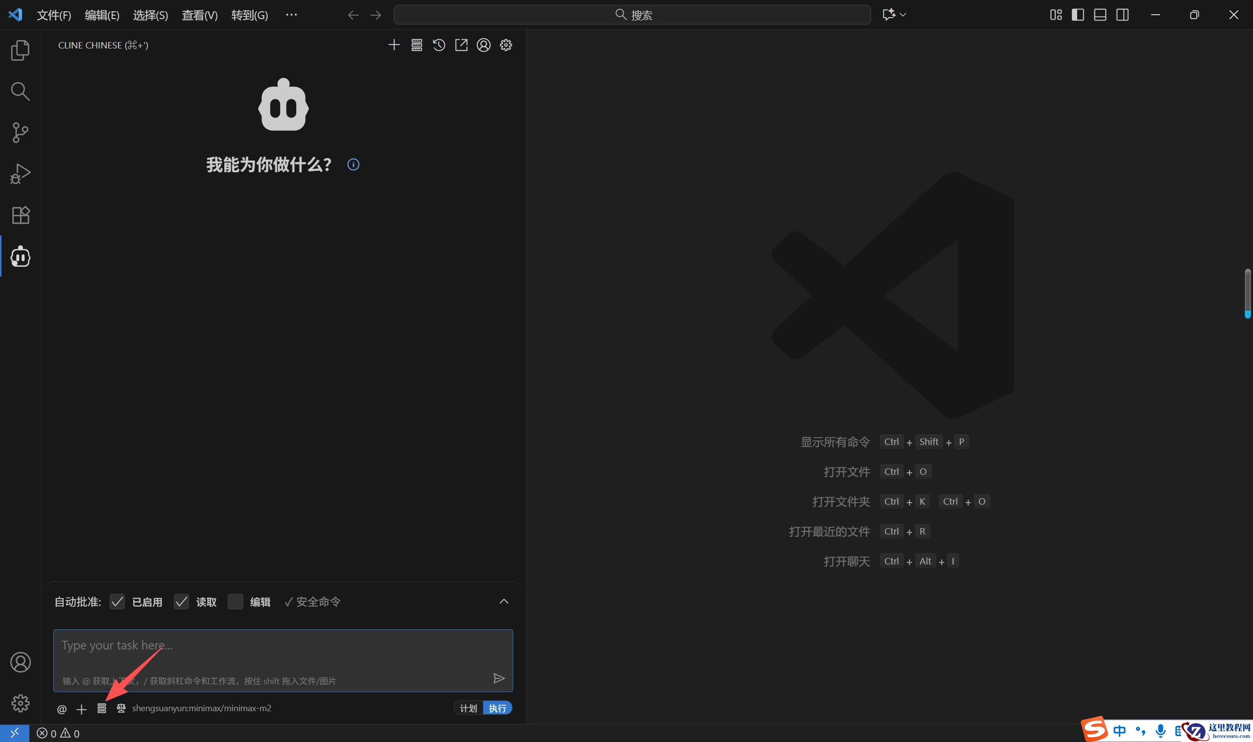Open the Cline Chinese robot sidebar icon
1253x742 pixels.
(x=21, y=256)
